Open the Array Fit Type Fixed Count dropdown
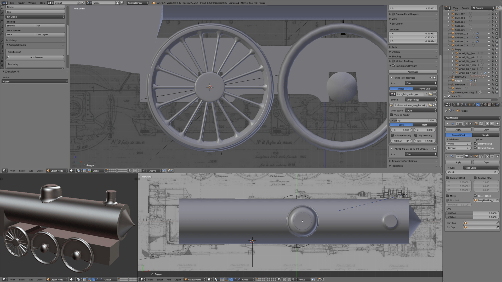Screen dimensions: 502x282 (481, 168)
